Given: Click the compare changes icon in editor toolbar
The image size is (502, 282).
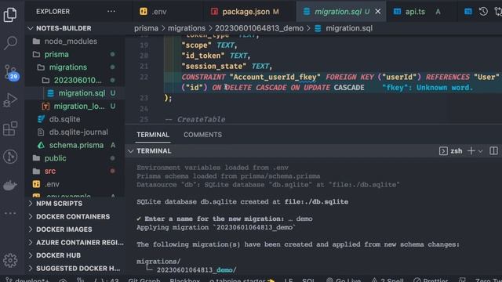Looking at the screenshot, I should point(498,12).
